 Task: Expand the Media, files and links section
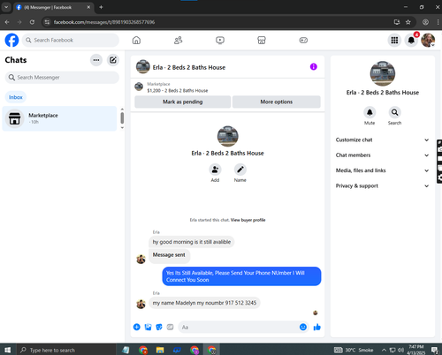(x=382, y=170)
